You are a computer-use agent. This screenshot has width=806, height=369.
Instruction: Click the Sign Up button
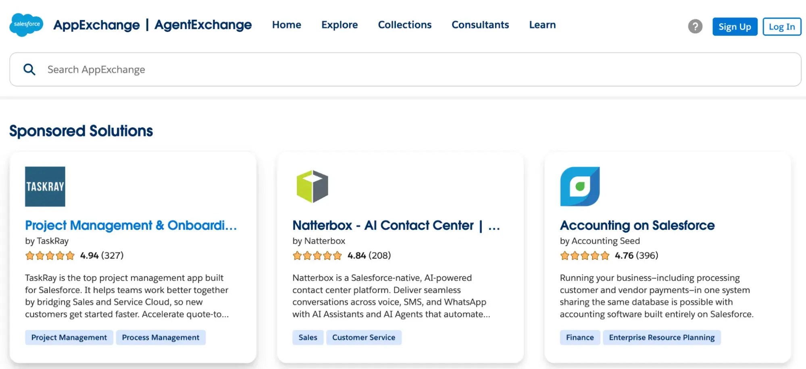pos(734,27)
